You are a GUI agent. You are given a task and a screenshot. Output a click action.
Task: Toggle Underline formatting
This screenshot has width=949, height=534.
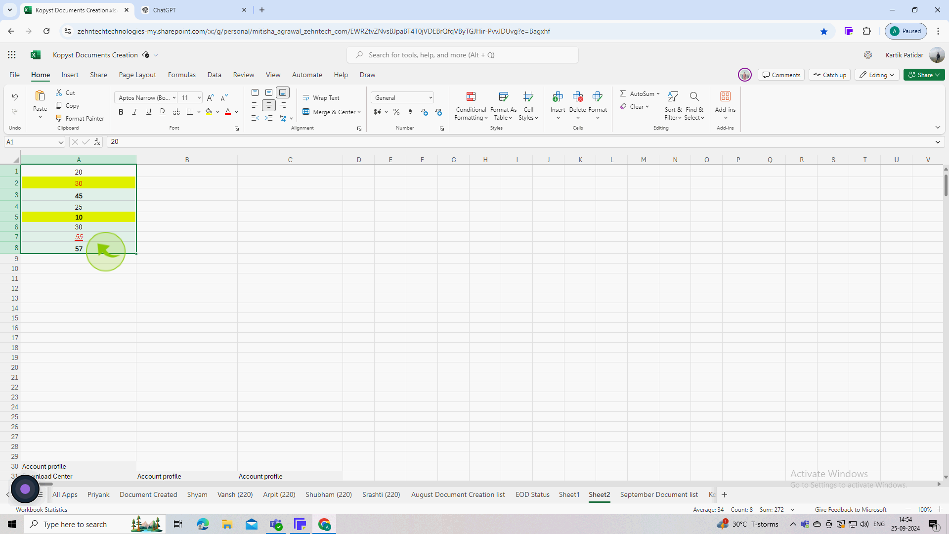pyautogui.click(x=149, y=112)
